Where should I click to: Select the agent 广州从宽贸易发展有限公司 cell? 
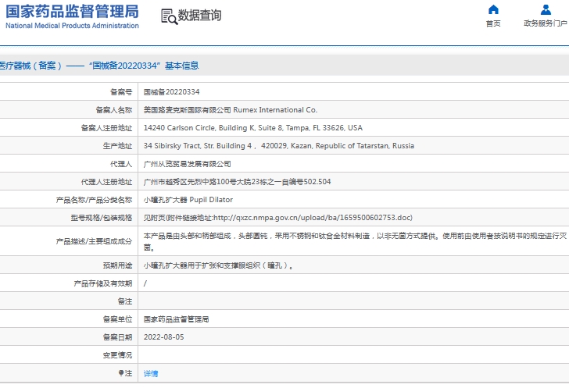click(x=188, y=164)
